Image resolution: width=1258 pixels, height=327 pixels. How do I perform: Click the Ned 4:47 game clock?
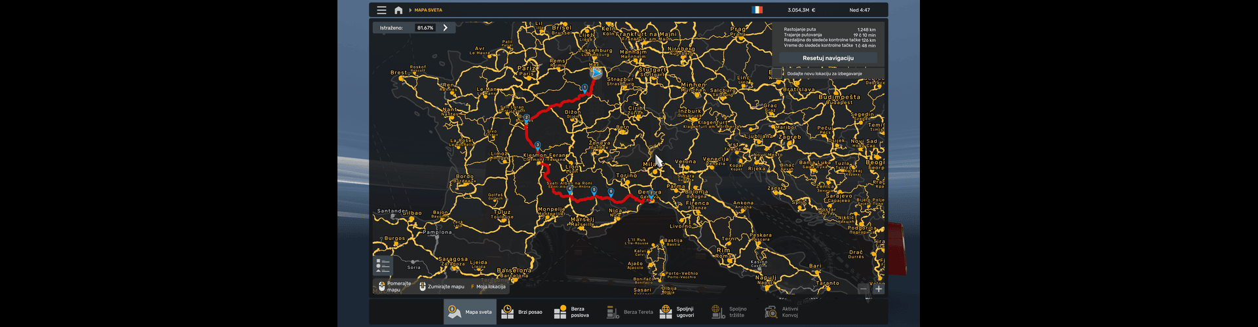click(x=860, y=10)
